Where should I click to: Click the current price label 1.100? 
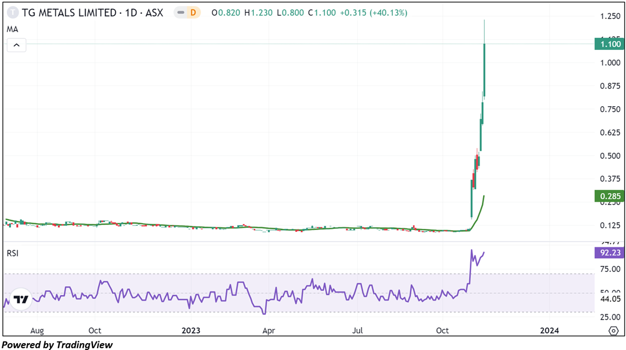click(609, 44)
